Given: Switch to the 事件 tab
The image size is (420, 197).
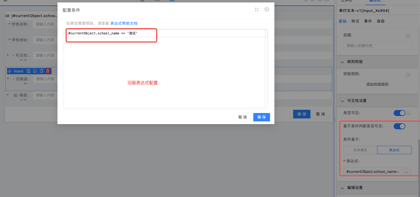Looking at the screenshot, I should pyautogui.click(x=368, y=21).
